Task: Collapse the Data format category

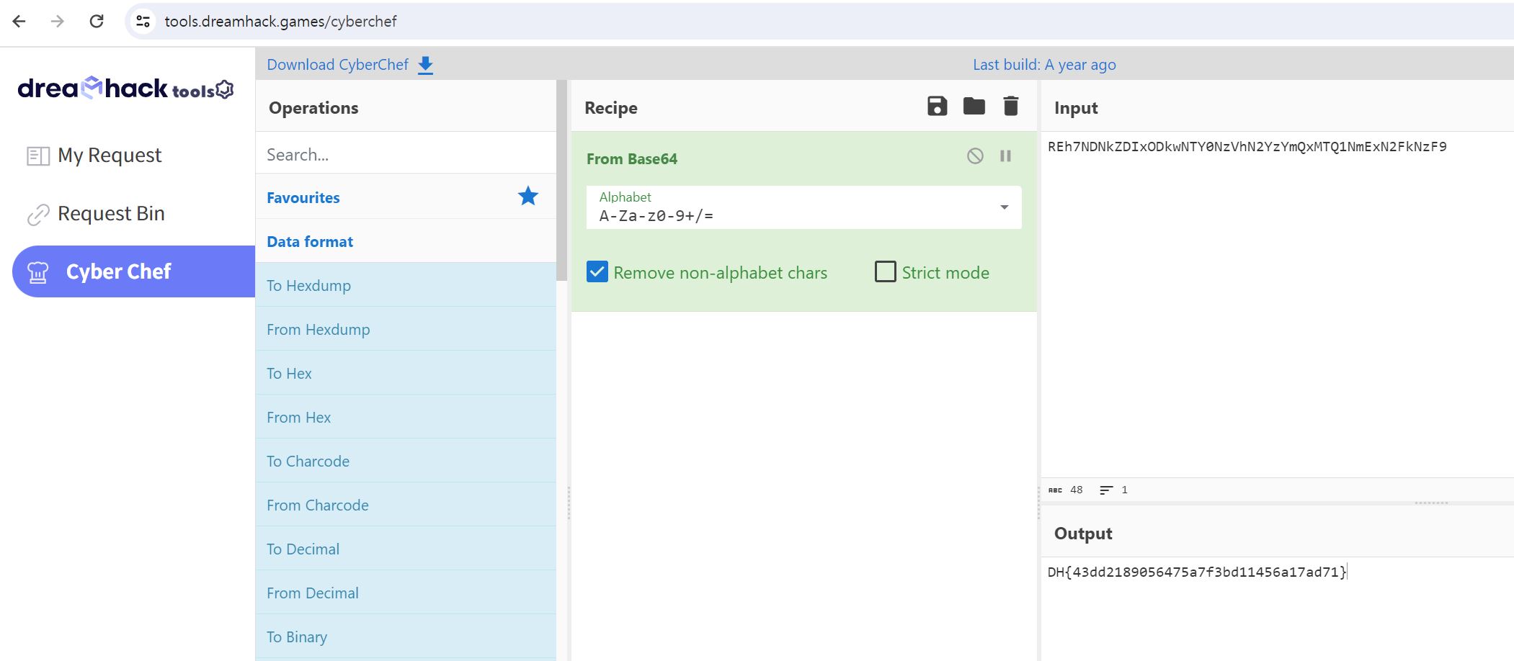Action: pyautogui.click(x=310, y=242)
